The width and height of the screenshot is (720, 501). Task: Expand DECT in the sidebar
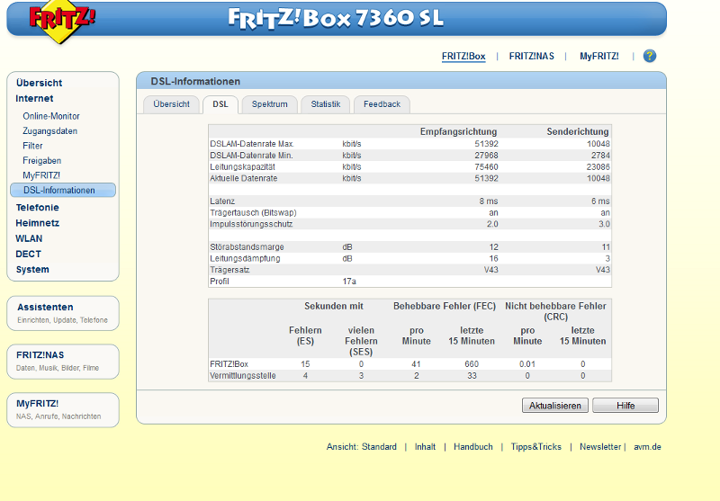[28, 255]
